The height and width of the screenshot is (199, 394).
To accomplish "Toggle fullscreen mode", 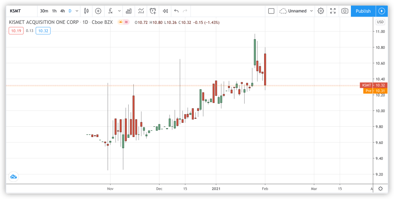I will [x=333, y=11].
